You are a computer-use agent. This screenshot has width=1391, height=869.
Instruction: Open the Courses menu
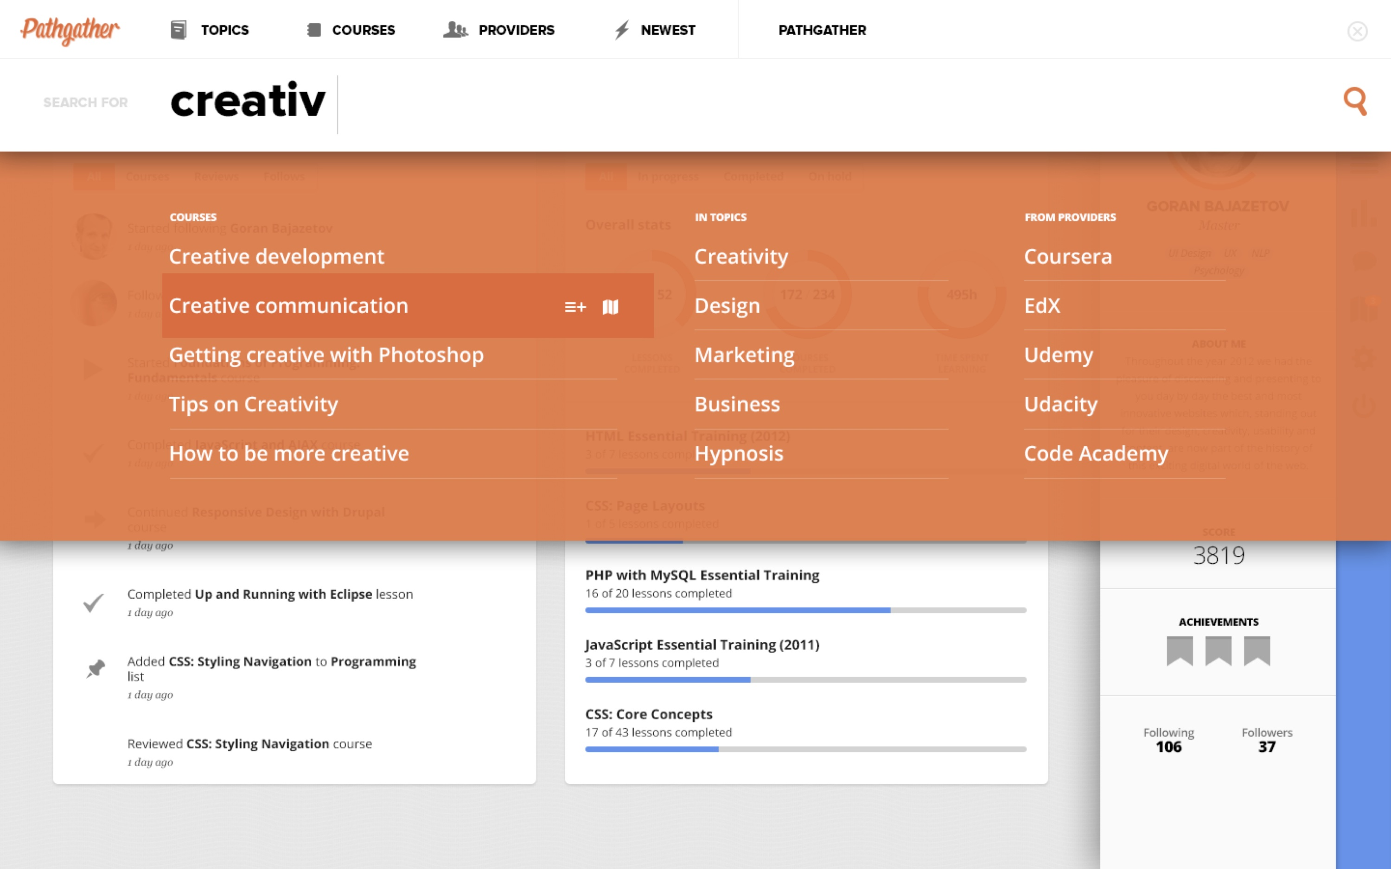tap(351, 30)
